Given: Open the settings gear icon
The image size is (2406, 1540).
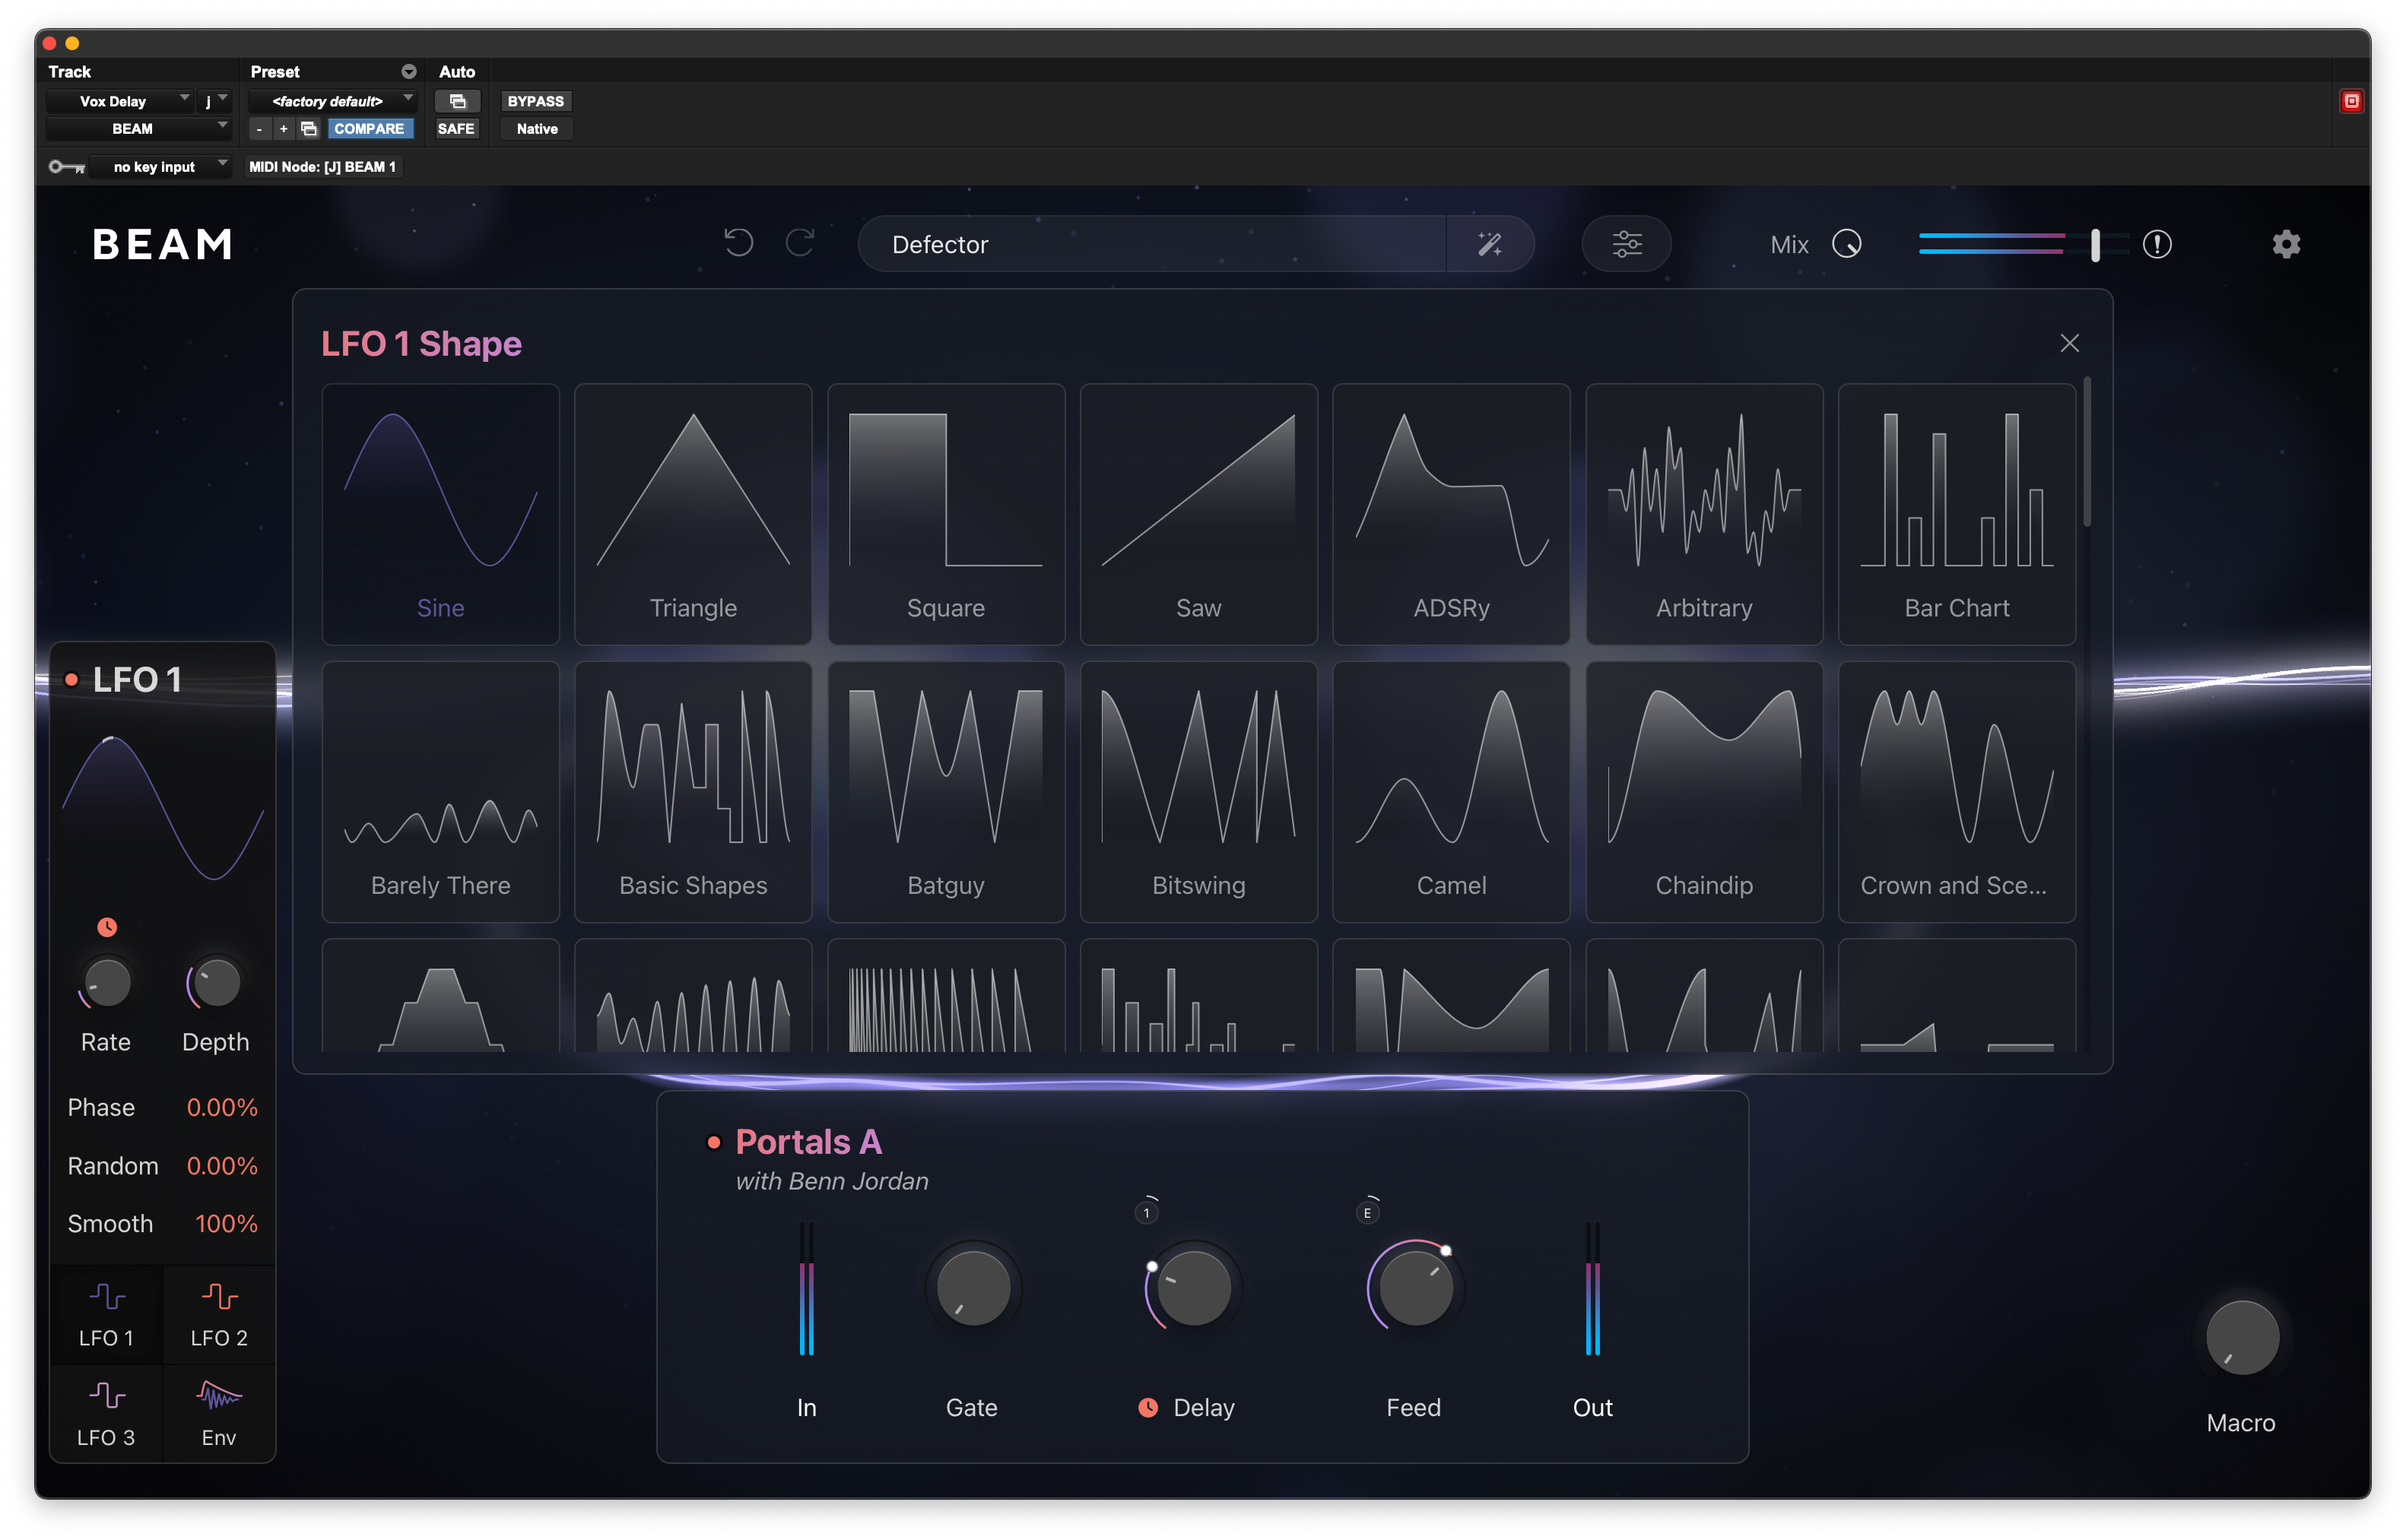Looking at the screenshot, I should pyautogui.click(x=2286, y=244).
